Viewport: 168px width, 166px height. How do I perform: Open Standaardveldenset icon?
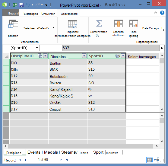coord(119,23)
